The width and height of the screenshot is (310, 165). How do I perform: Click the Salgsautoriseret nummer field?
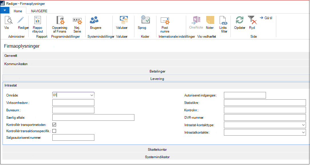click(73, 138)
